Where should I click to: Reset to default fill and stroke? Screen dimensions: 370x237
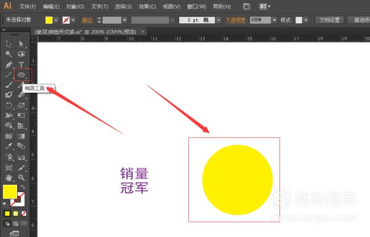5,204
